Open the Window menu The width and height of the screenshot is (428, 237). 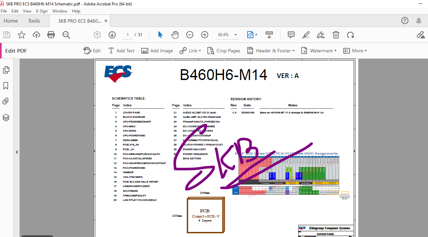(60, 11)
